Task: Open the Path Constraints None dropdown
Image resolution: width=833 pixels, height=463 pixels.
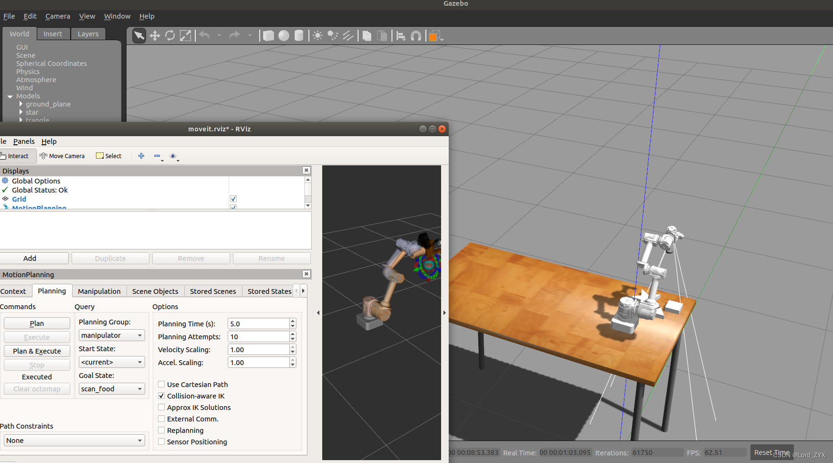Action: (74, 441)
